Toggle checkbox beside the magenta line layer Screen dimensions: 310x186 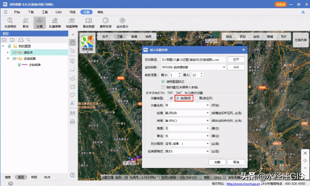tap(19, 65)
